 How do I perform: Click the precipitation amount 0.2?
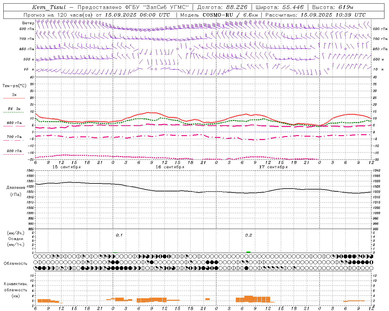pyautogui.click(x=249, y=235)
